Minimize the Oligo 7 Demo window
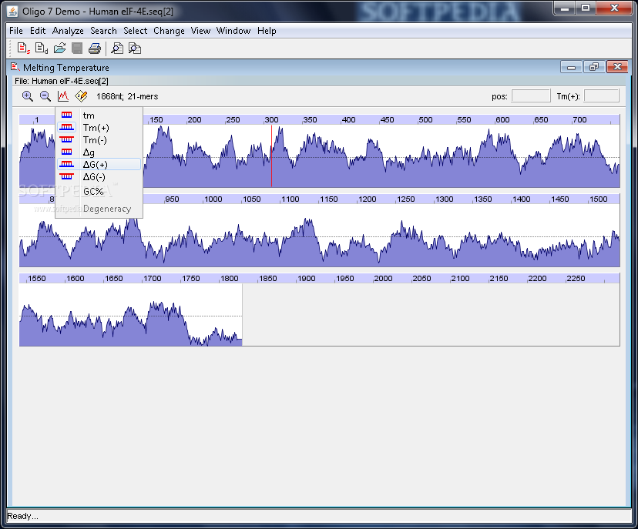Viewport: 638px width, 529px height. pos(564,8)
